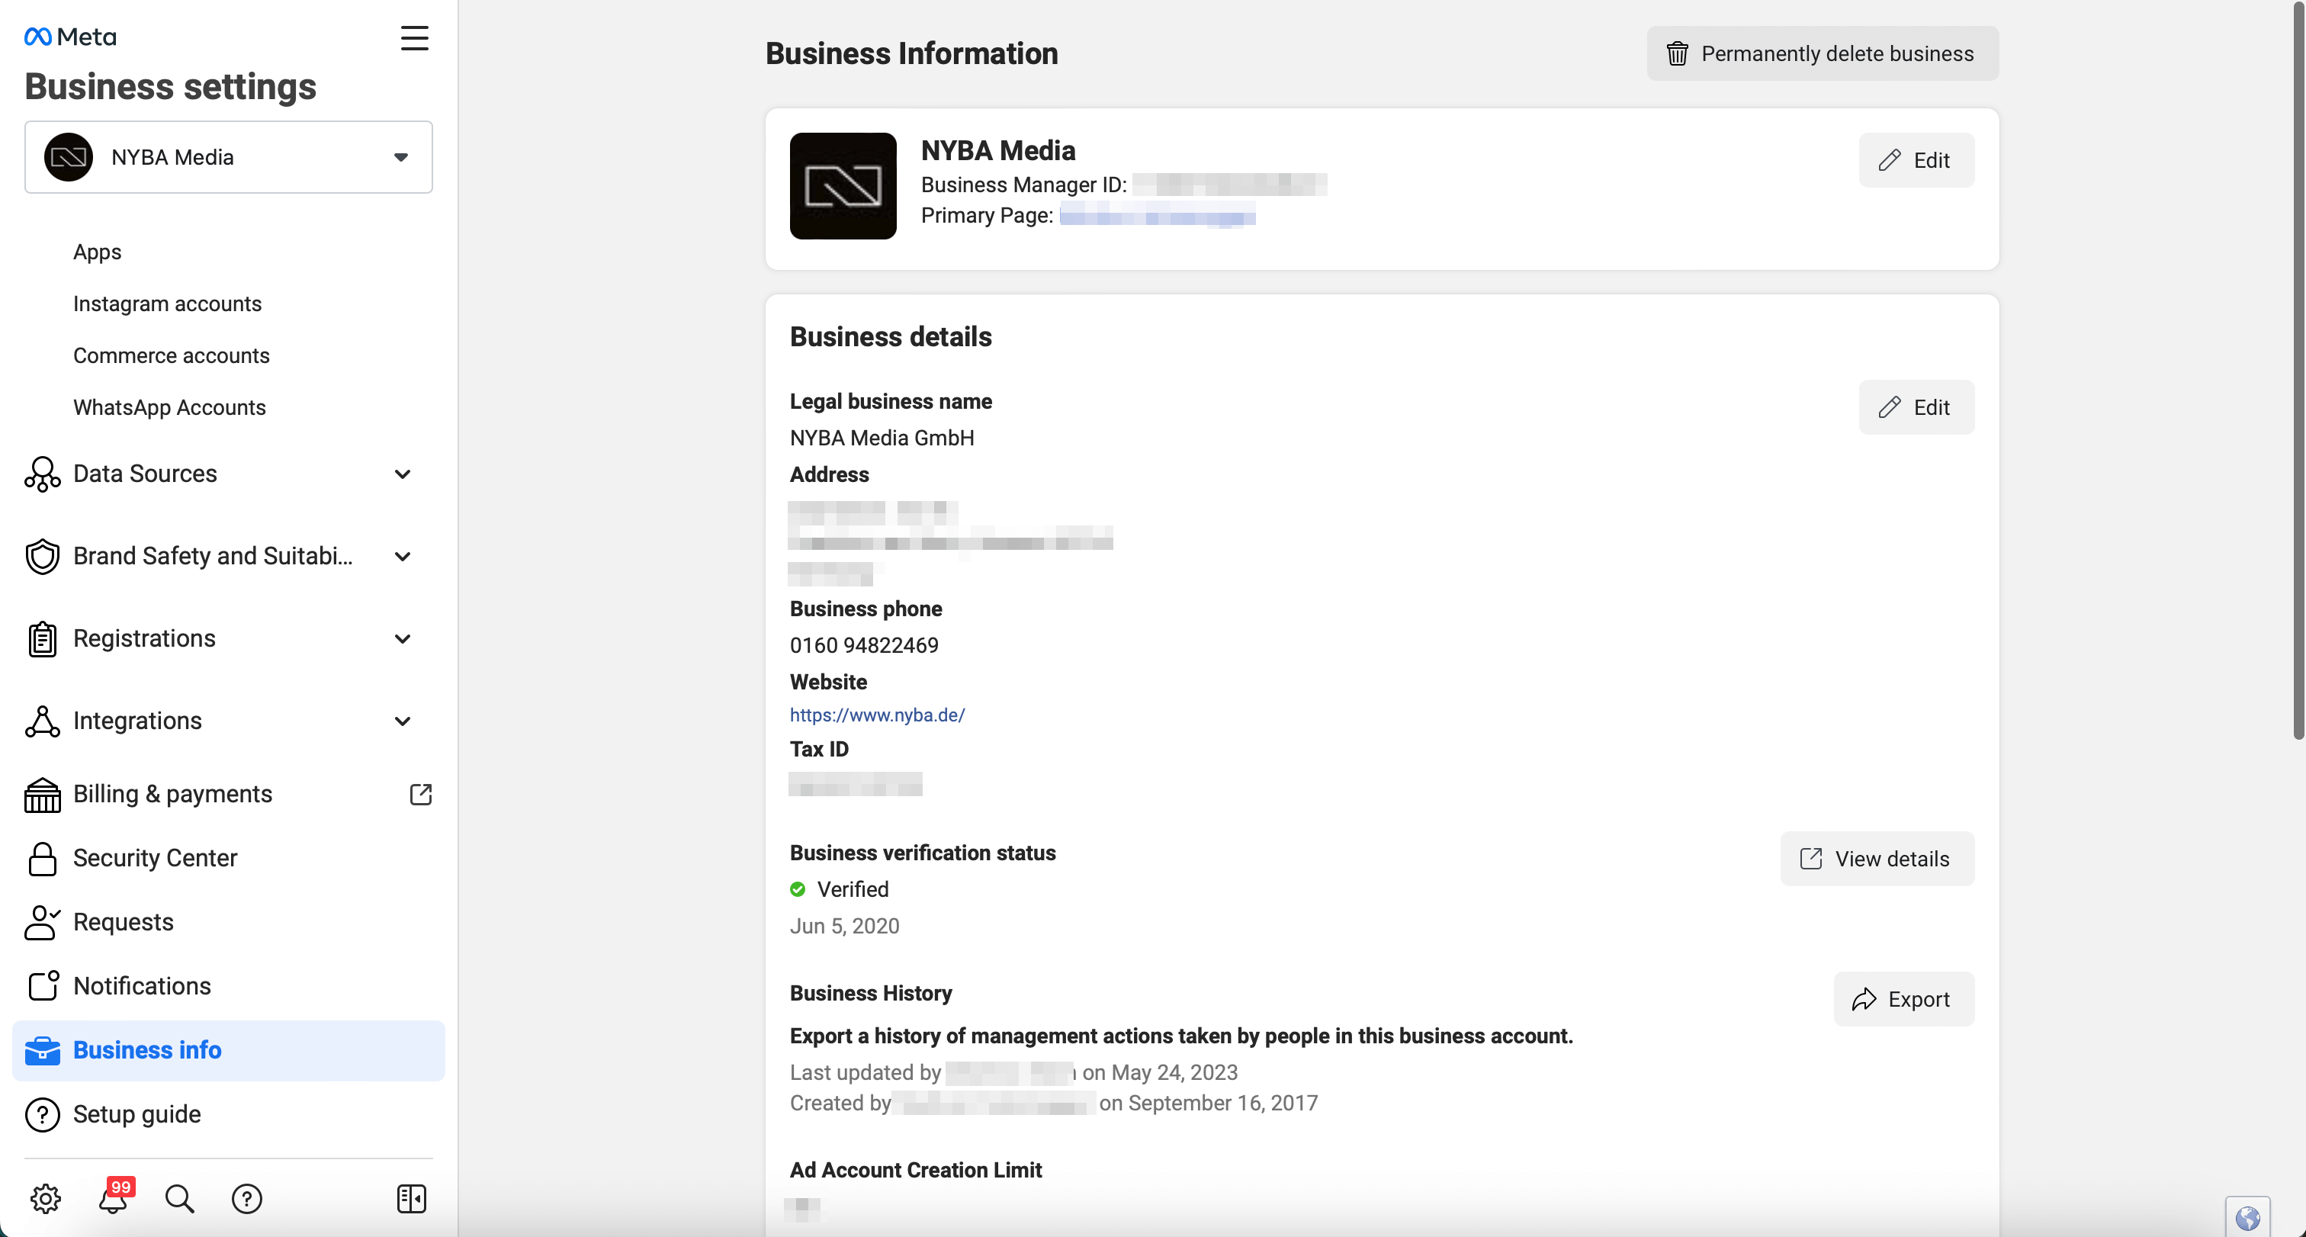Image resolution: width=2306 pixels, height=1237 pixels.
Task: Open the help question mark icon
Action: tap(246, 1200)
